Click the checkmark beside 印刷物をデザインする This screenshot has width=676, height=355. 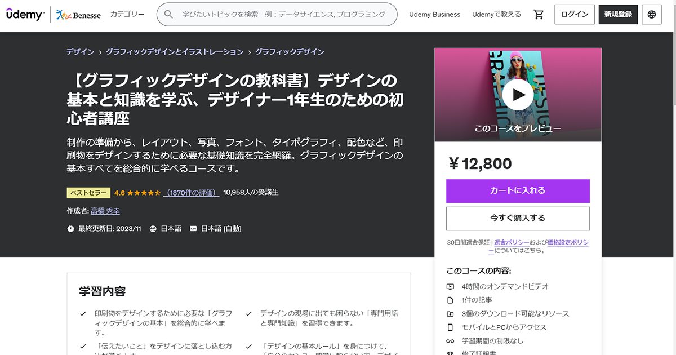coord(83,313)
